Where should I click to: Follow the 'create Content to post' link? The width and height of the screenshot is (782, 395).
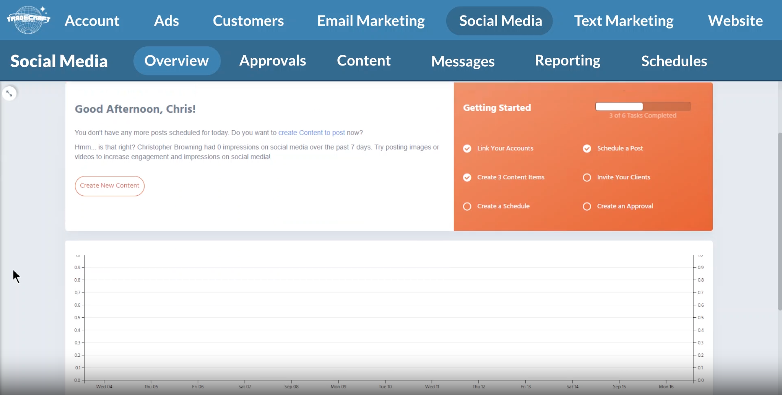tap(311, 133)
